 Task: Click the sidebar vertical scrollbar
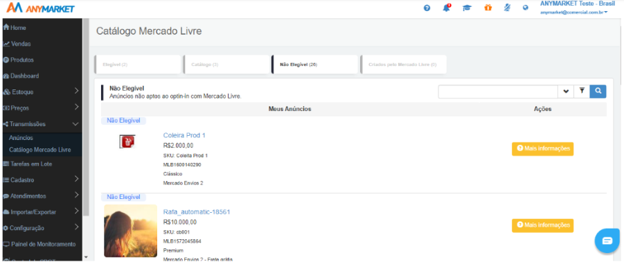pos(86,117)
